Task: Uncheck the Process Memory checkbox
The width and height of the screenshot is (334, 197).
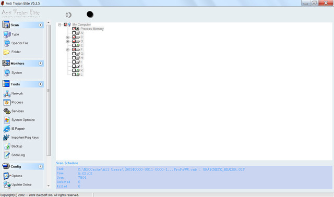Action: point(74,29)
